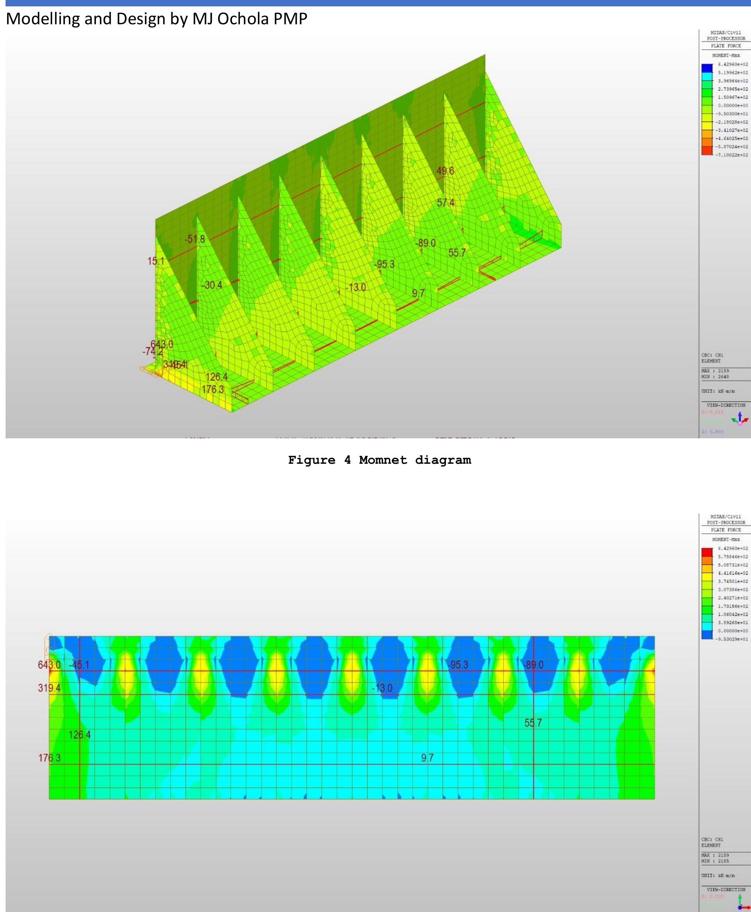
Task: Click the 319.4 label in the flat contour plot
Action: pyautogui.click(x=49, y=688)
